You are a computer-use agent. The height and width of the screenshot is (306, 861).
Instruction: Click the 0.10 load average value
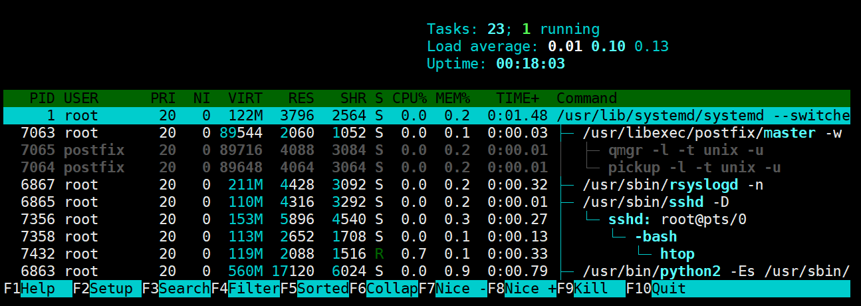[x=608, y=47]
